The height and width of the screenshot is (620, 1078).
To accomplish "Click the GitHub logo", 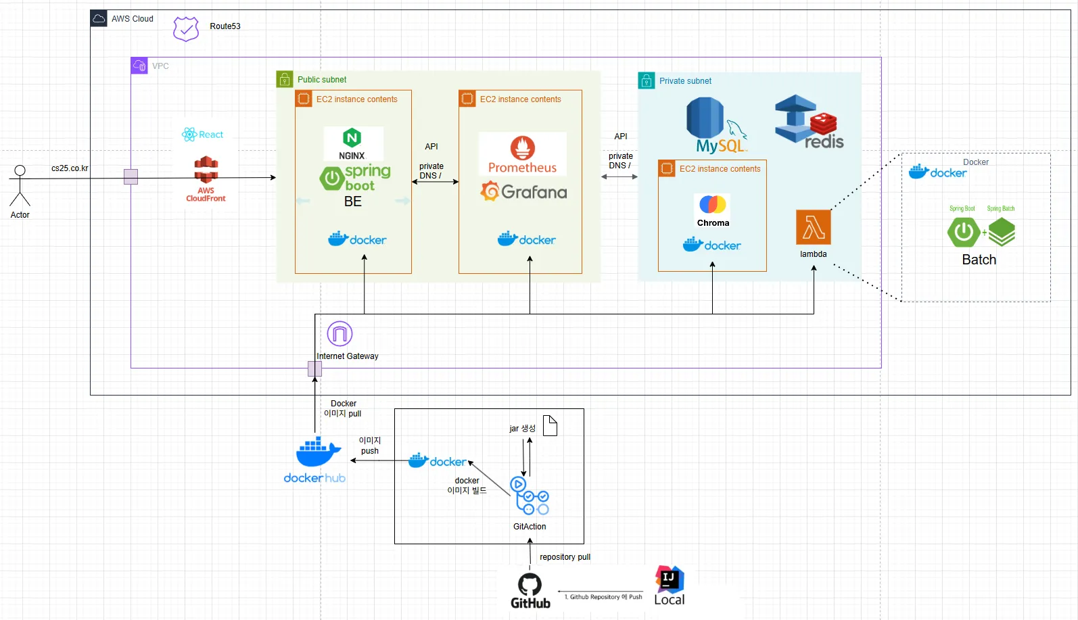I will [530, 591].
